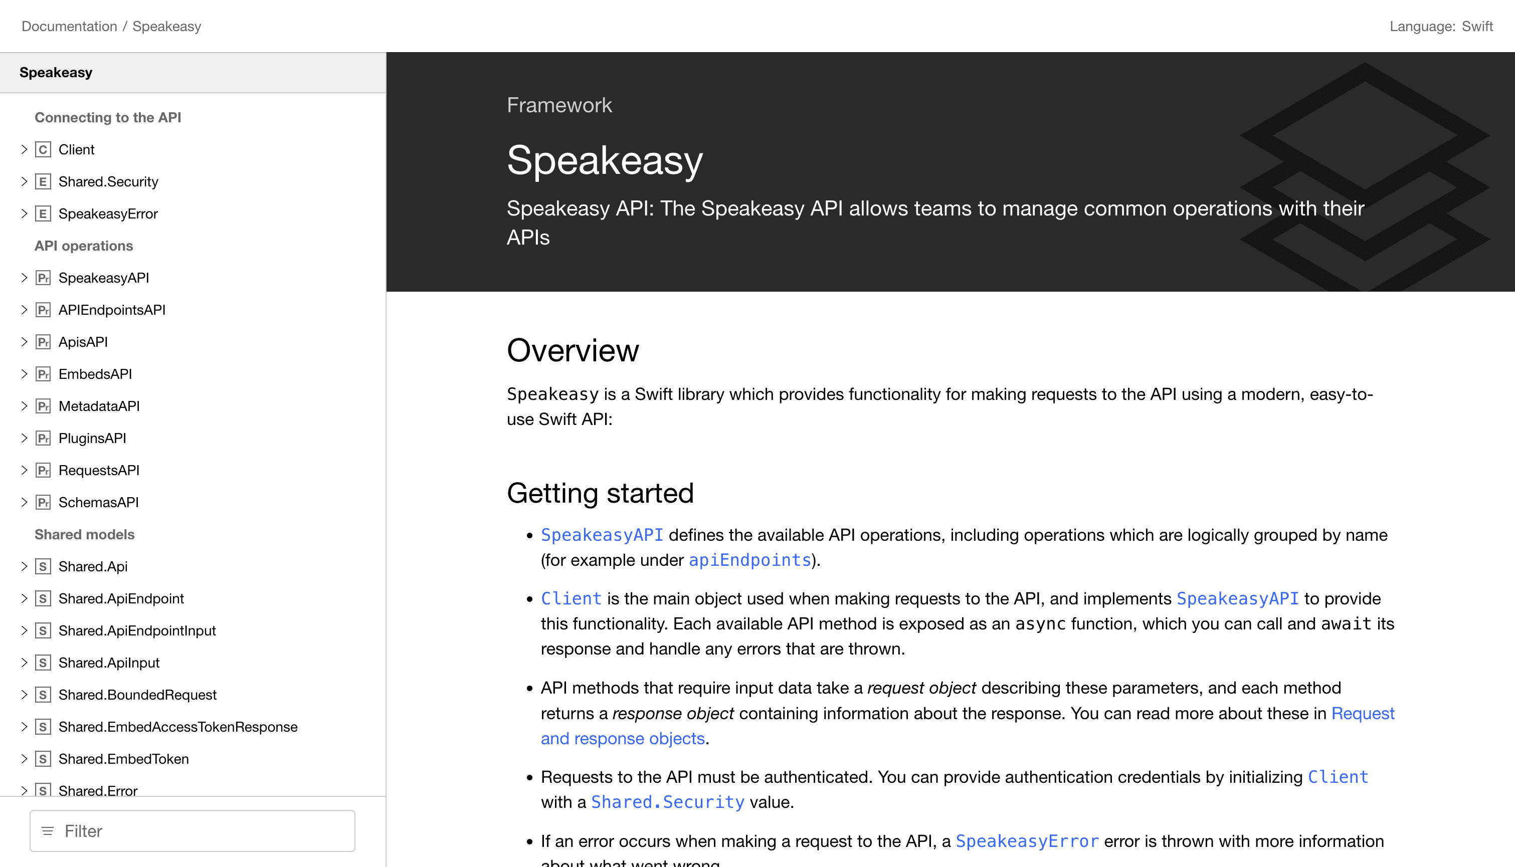Click the Filter input field

pos(193,829)
